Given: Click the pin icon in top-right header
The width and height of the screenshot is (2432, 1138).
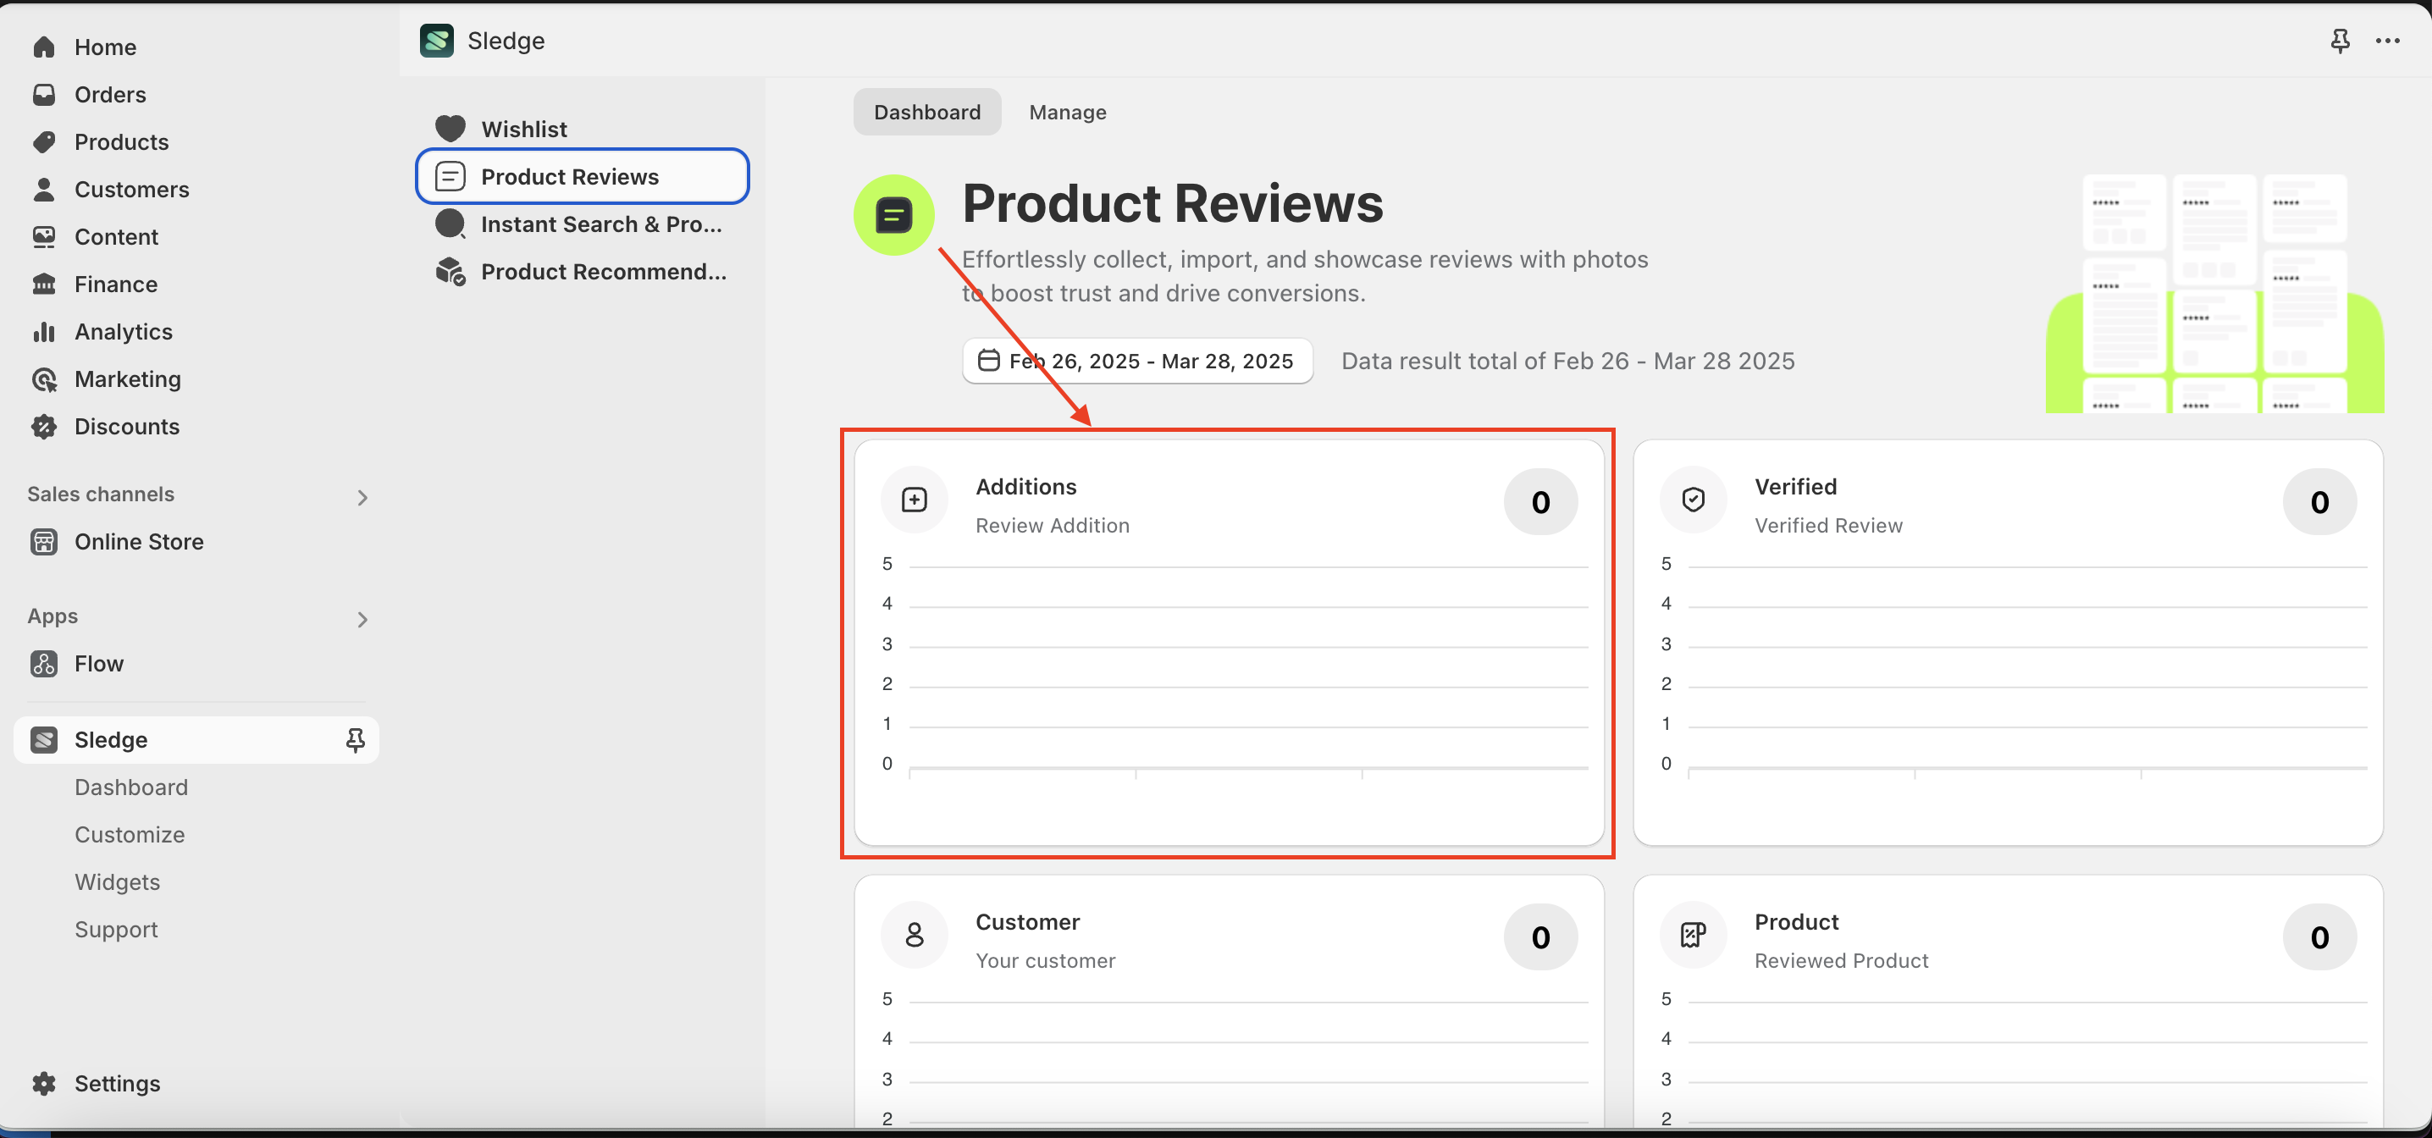Looking at the screenshot, I should (x=2340, y=41).
